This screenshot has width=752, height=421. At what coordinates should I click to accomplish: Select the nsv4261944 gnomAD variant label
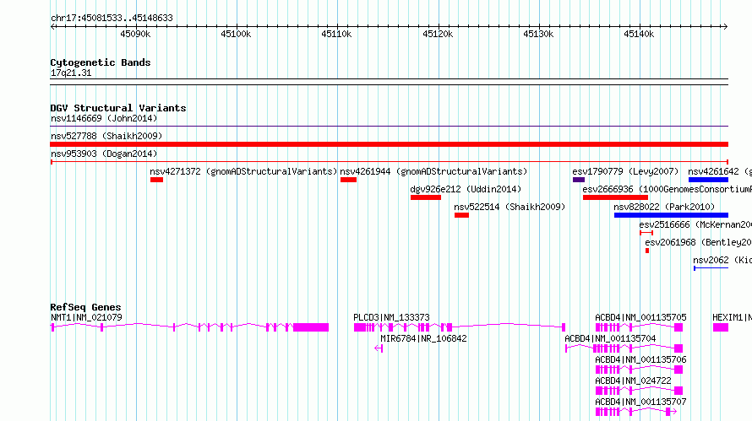pos(433,171)
